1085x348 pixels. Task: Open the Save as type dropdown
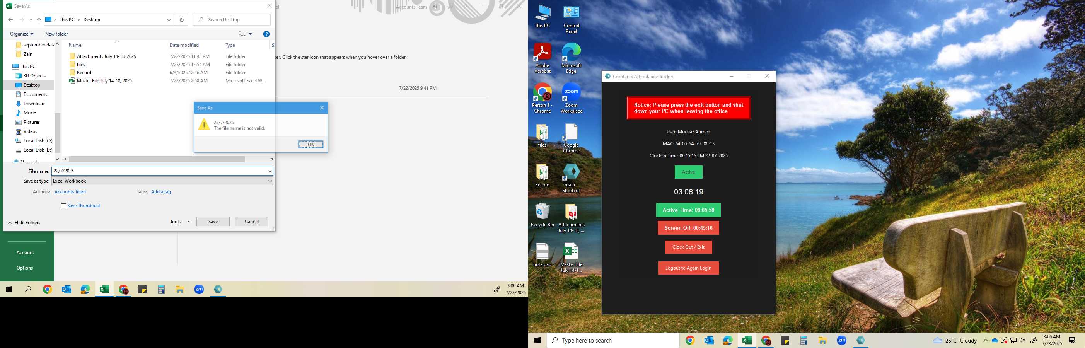pyautogui.click(x=162, y=181)
